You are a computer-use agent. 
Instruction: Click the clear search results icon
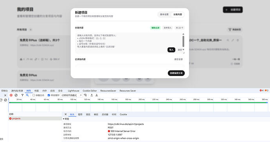pos(5,100)
